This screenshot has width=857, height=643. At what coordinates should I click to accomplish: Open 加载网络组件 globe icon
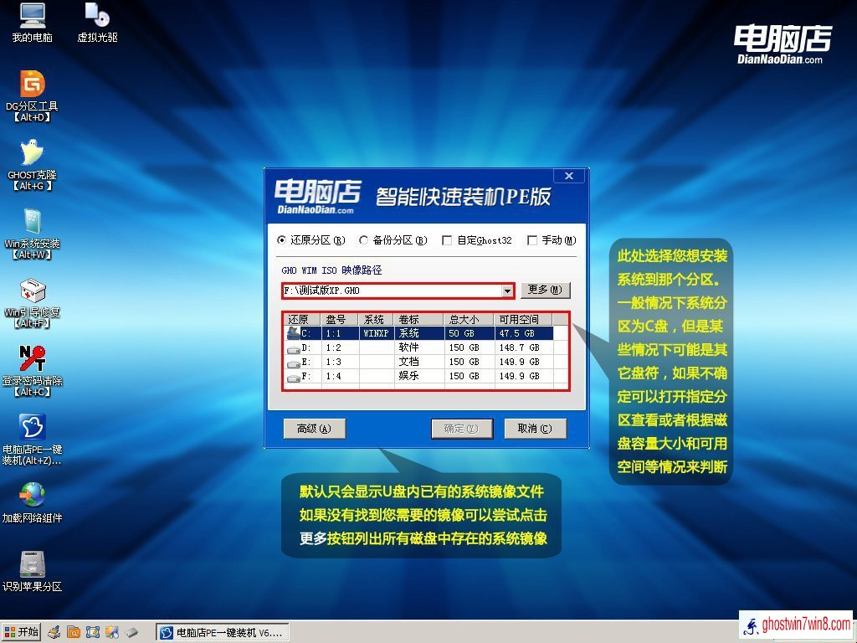pos(32,496)
